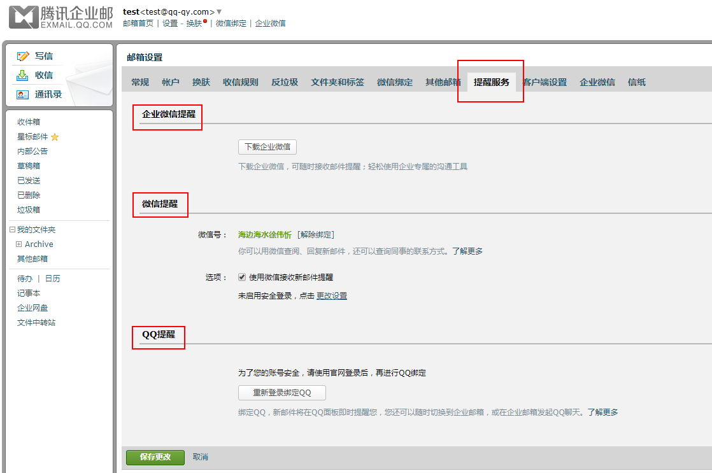
Task: Open the 企业微信 settings tab
Action: 597,82
